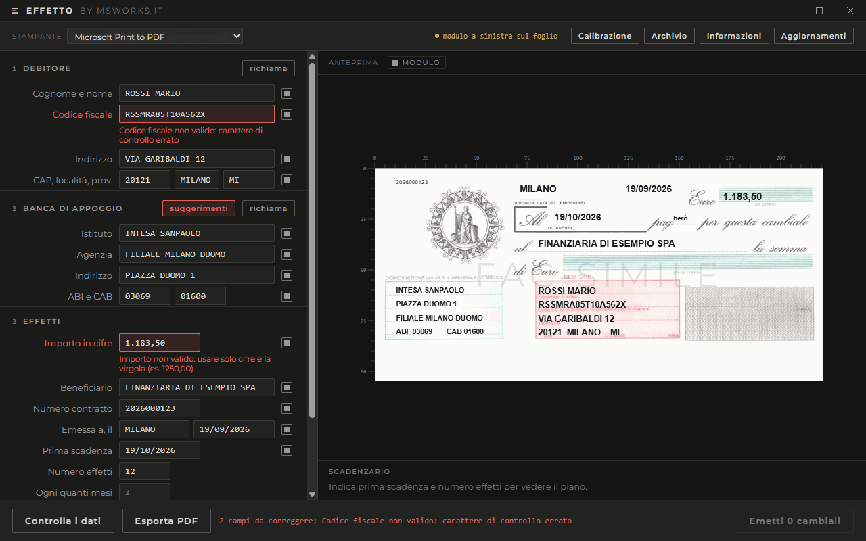Click the up arrow of the form scrollbar

pos(312,57)
